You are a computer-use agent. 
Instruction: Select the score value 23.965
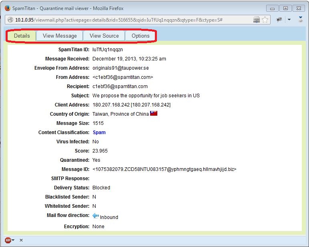click(x=100, y=151)
